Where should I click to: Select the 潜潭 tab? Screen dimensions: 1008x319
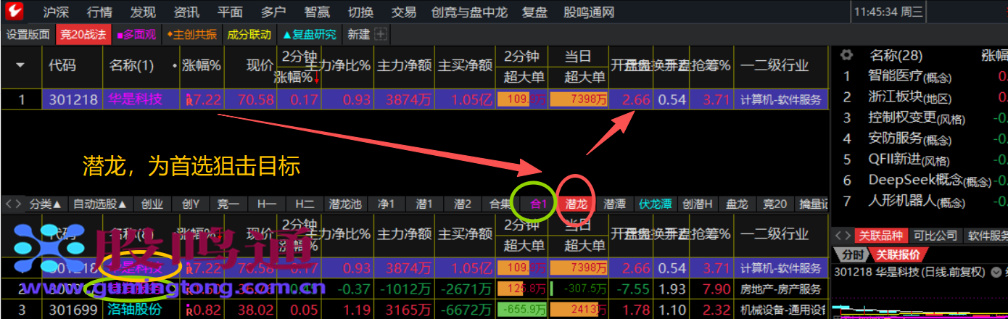click(614, 204)
